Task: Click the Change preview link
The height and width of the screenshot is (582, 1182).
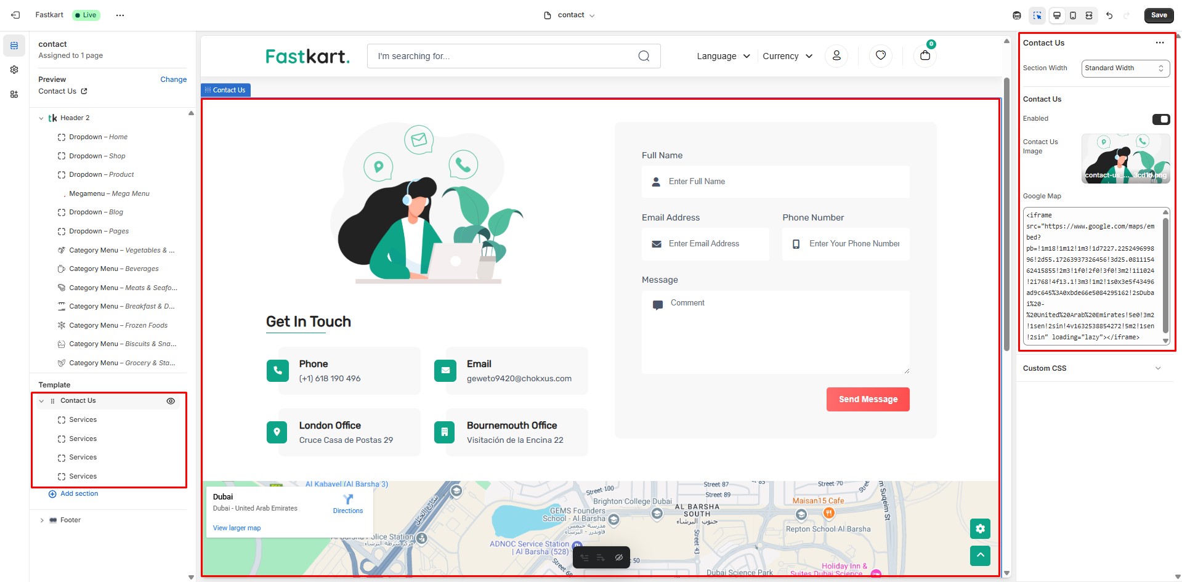Action: [173, 79]
